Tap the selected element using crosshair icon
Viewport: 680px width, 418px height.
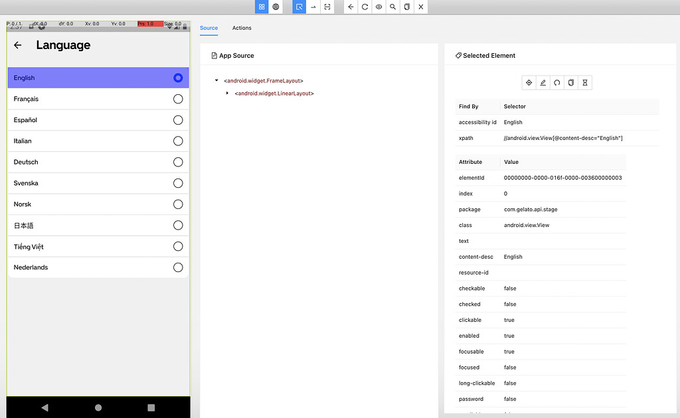click(529, 82)
